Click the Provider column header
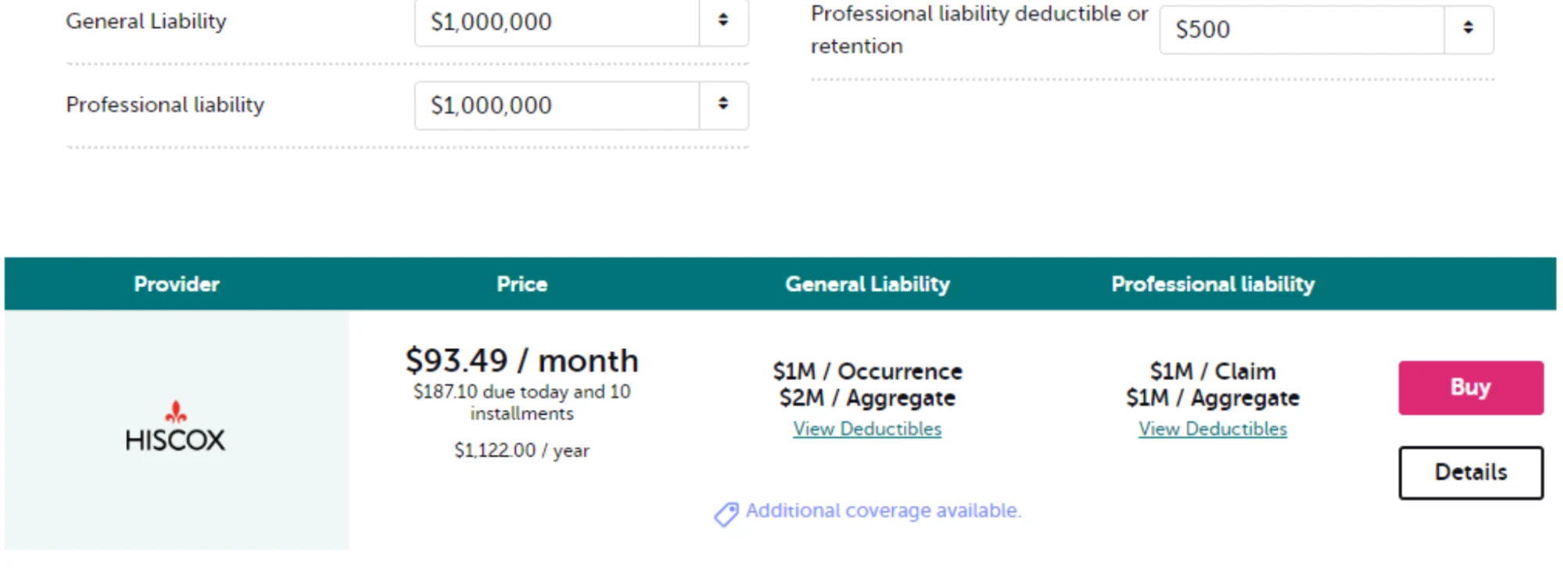 (177, 284)
